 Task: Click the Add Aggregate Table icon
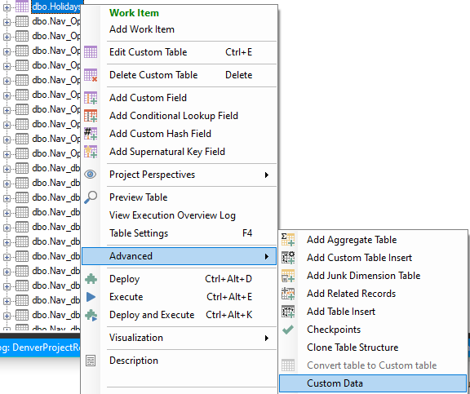288,240
